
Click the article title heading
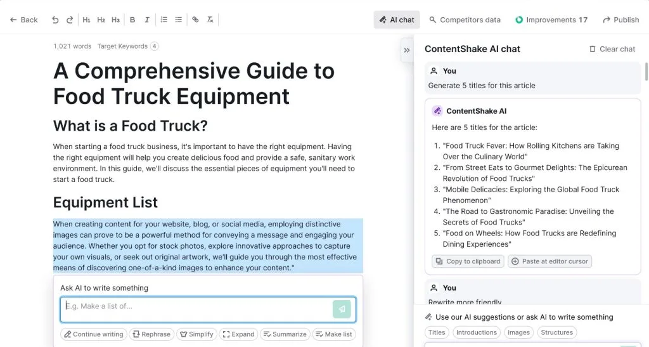click(194, 83)
